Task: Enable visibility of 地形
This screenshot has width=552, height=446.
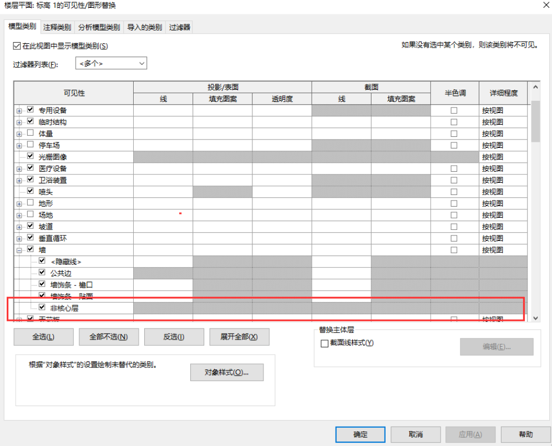Action: 31,203
